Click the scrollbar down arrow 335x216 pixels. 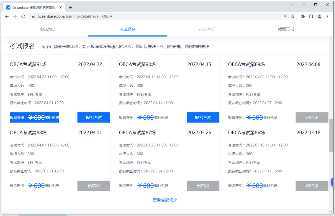pos(331,211)
